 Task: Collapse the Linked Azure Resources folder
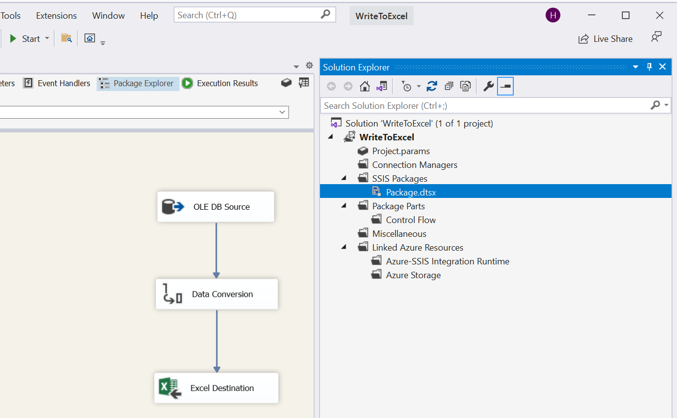[x=344, y=247]
